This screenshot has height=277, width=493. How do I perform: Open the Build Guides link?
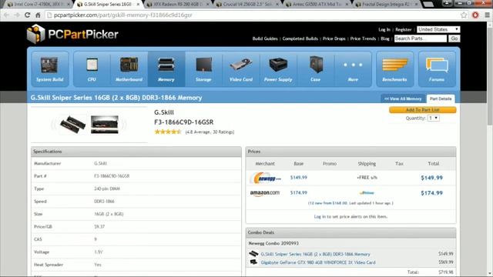tap(265, 38)
